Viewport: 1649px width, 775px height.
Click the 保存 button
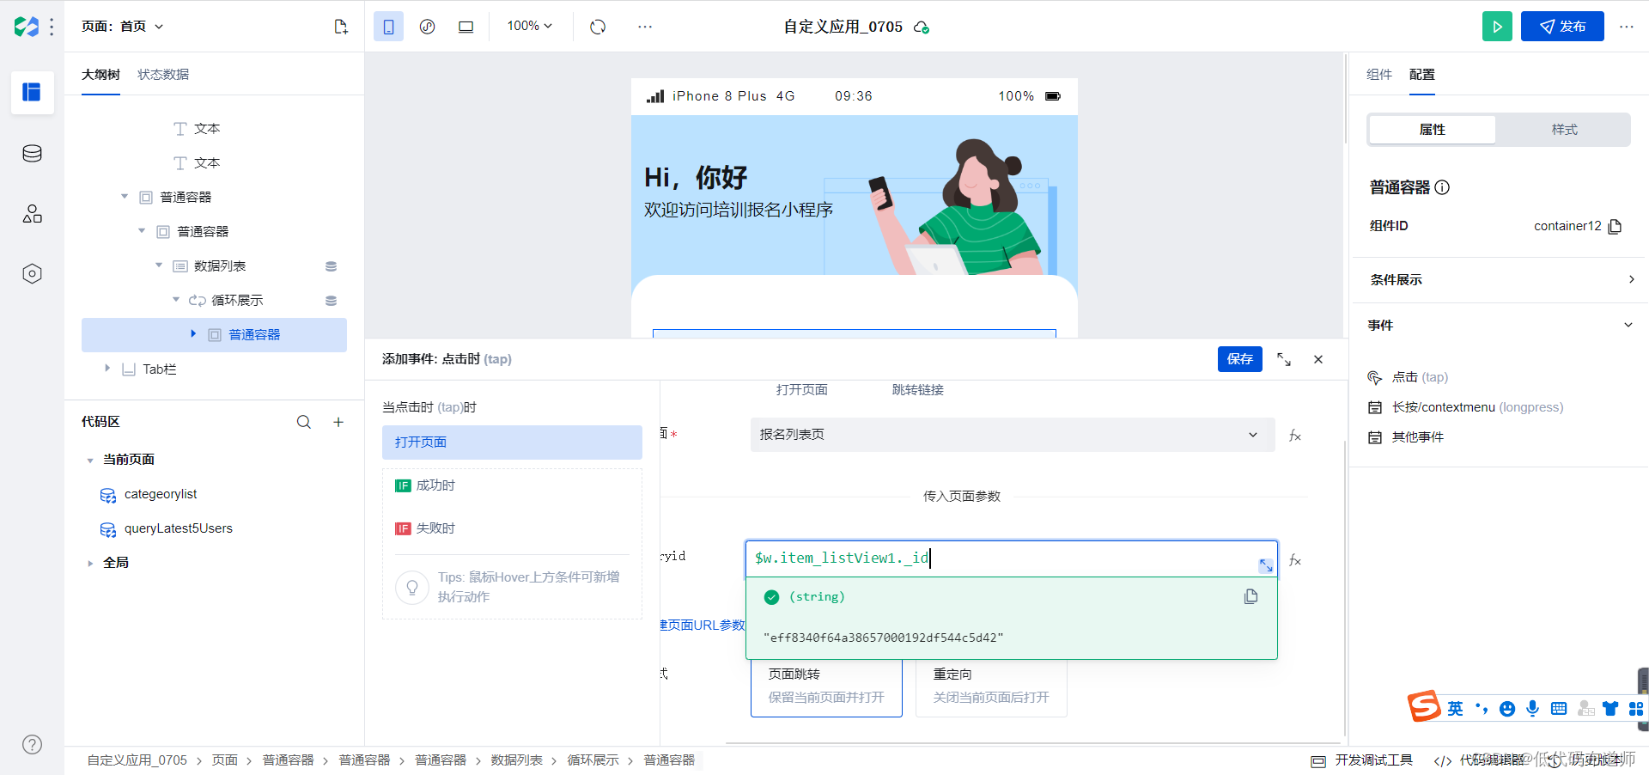tap(1239, 359)
